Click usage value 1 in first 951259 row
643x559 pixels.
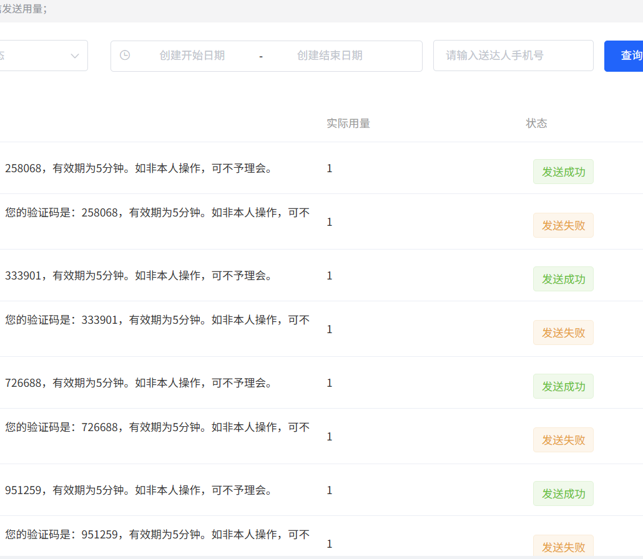click(x=329, y=490)
